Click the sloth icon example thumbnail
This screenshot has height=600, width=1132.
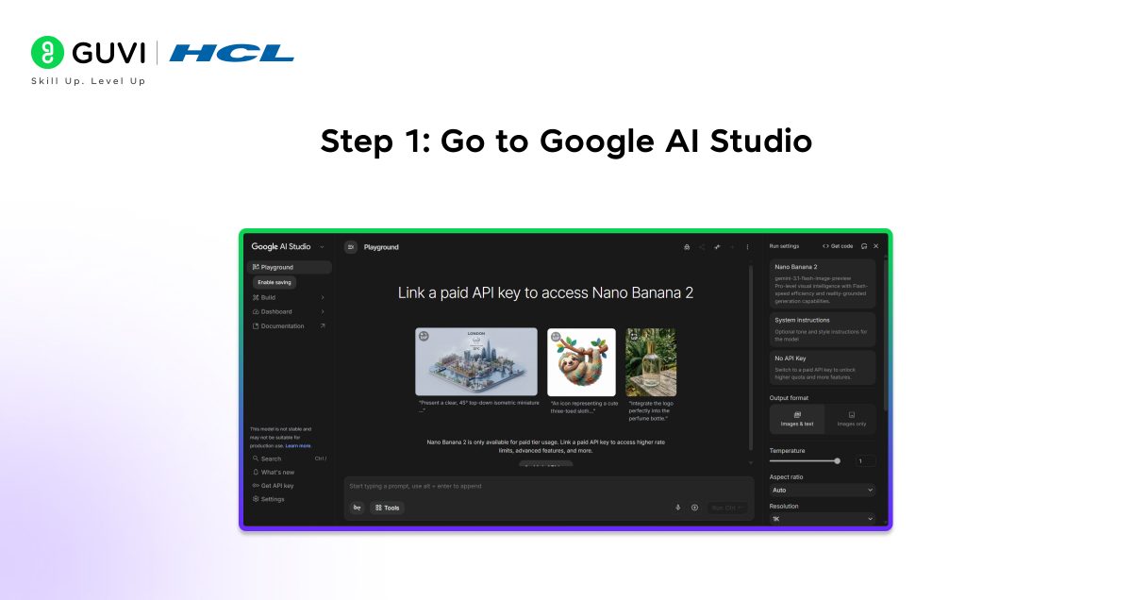[x=581, y=361]
